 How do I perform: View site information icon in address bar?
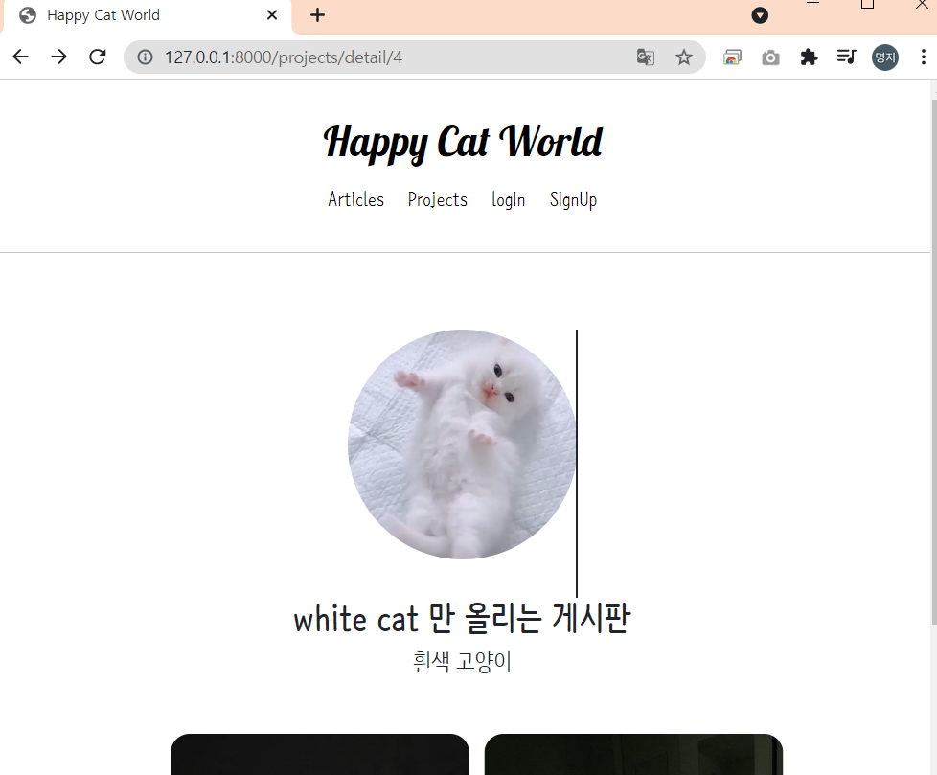[145, 57]
